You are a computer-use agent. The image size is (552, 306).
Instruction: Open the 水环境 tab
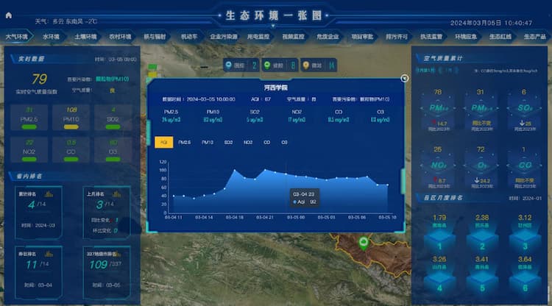tap(51, 36)
